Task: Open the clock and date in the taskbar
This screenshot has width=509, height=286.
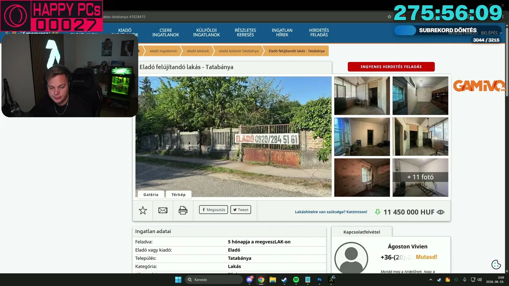Action: click(495, 280)
